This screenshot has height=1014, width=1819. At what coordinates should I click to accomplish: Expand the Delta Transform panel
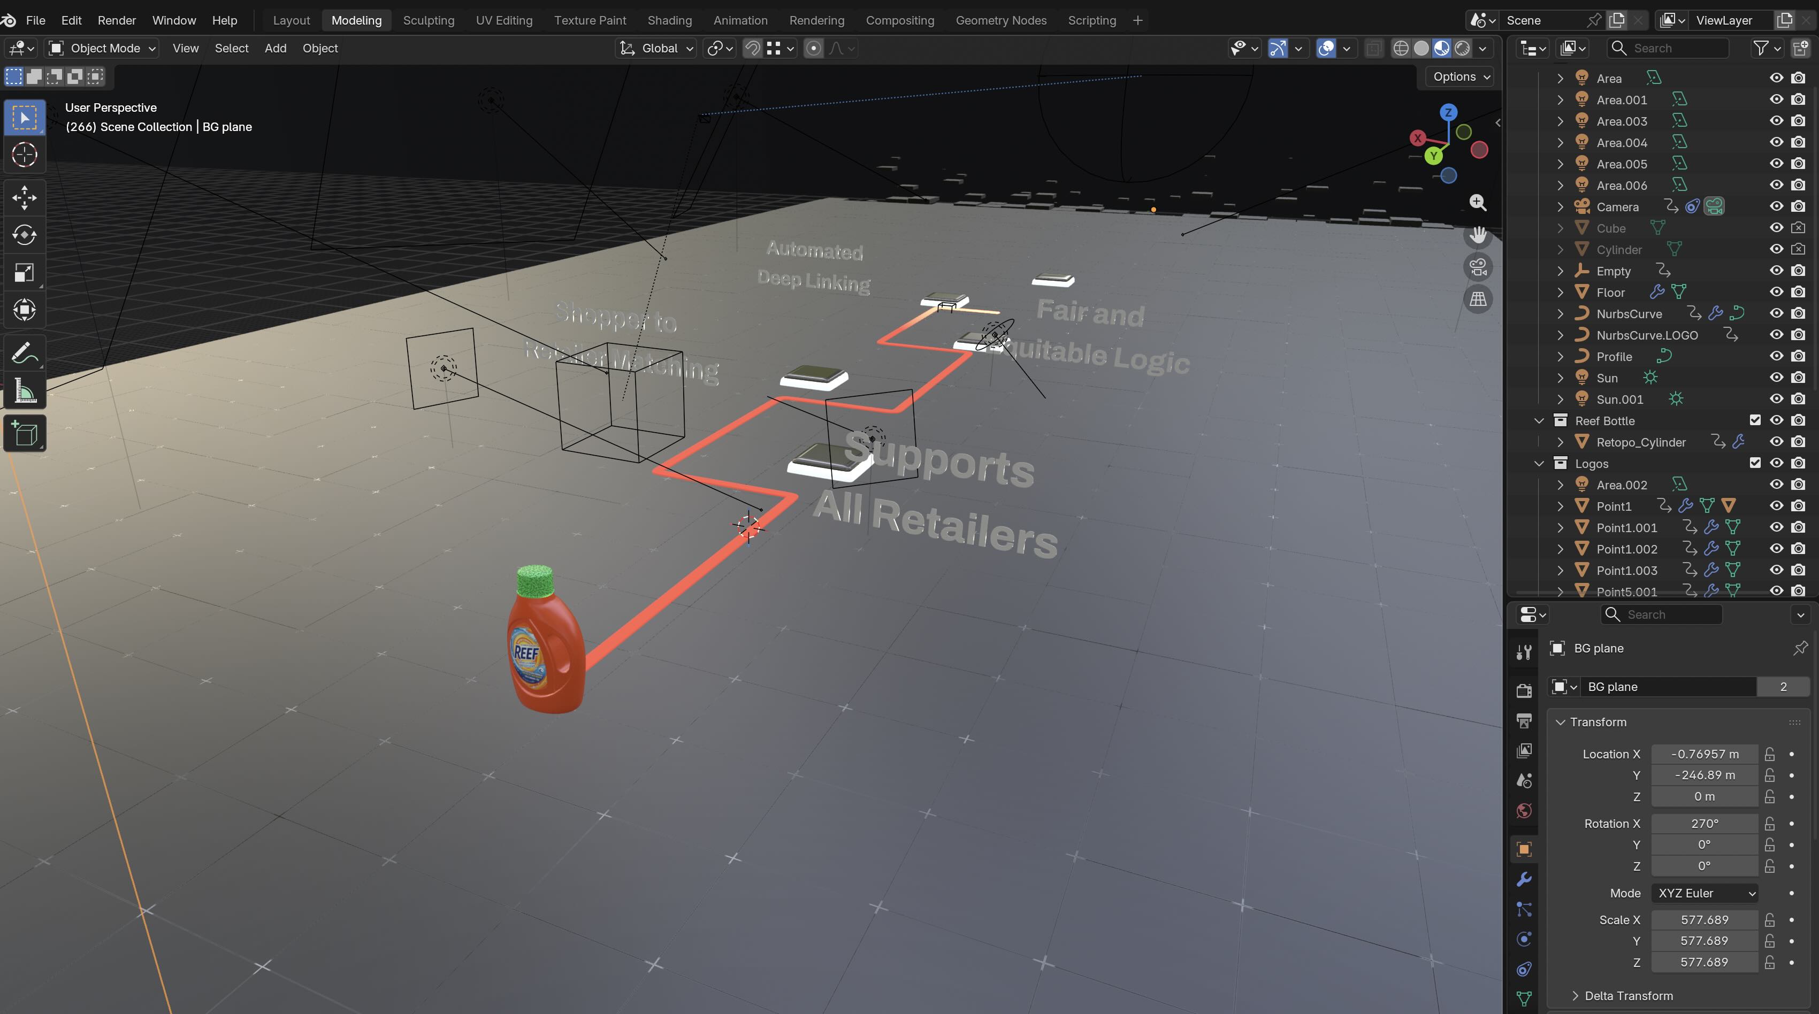point(1576,996)
